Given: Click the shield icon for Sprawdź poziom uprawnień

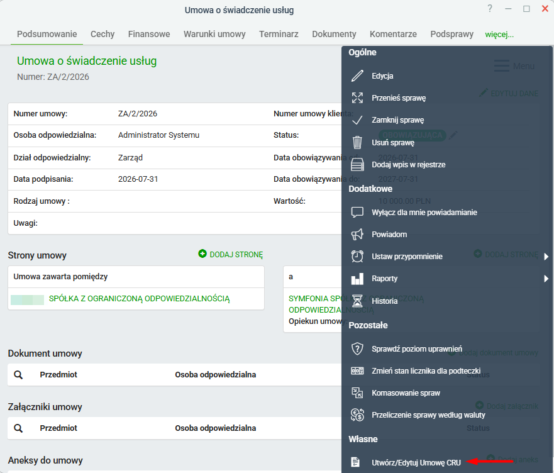Looking at the screenshot, I should click(357, 348).
